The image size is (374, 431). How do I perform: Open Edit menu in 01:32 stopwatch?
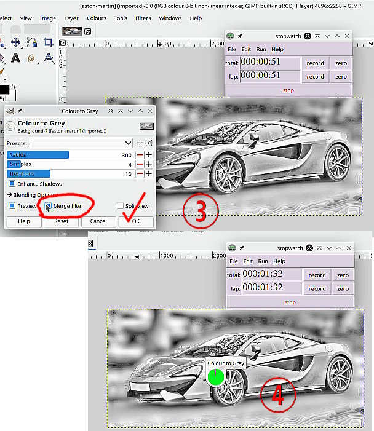coord(248,261)
